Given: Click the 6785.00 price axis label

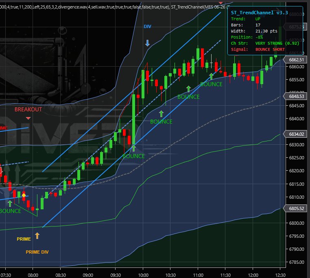Looking at the screenshot, I should [297, 262].
